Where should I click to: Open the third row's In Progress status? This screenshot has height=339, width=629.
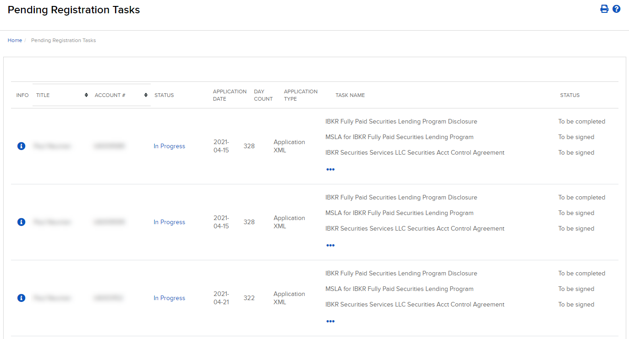pyautogui.click(x=169, y=298)
